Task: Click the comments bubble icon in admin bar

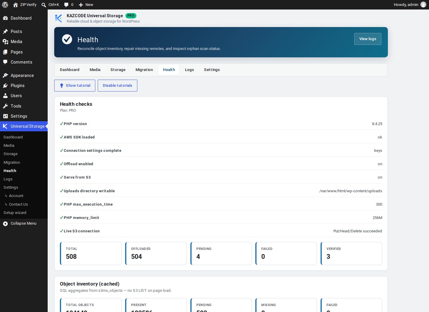Action: pyautogui.click(x=66, y=5)
